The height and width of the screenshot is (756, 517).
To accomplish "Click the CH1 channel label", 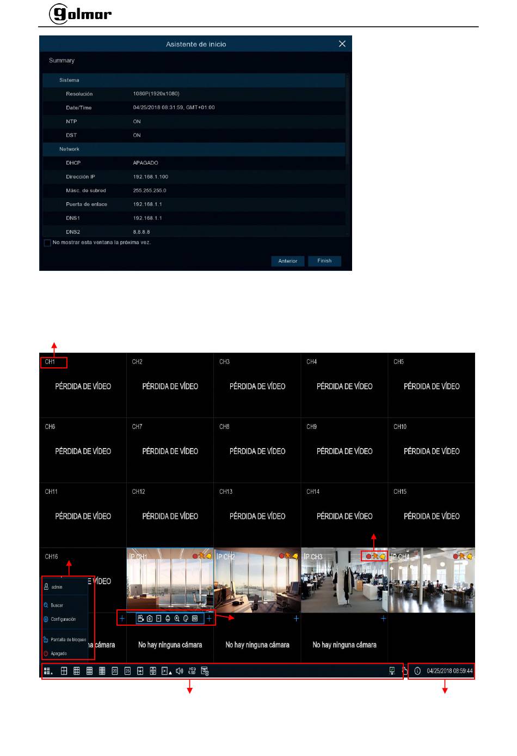I will [50, 362].
